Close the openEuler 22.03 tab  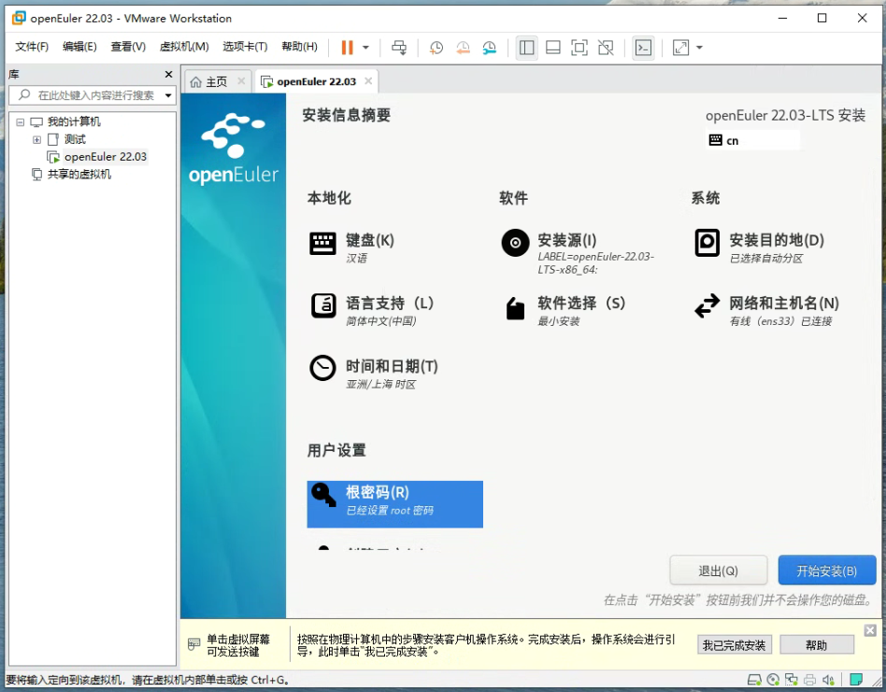[368, 81]
